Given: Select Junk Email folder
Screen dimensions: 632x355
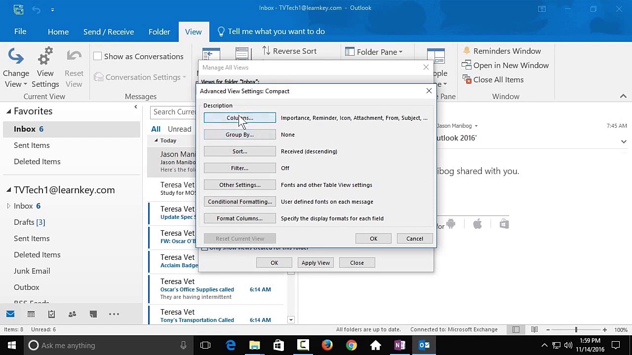Looking at the screenshot, I should (x=32, y=271).
